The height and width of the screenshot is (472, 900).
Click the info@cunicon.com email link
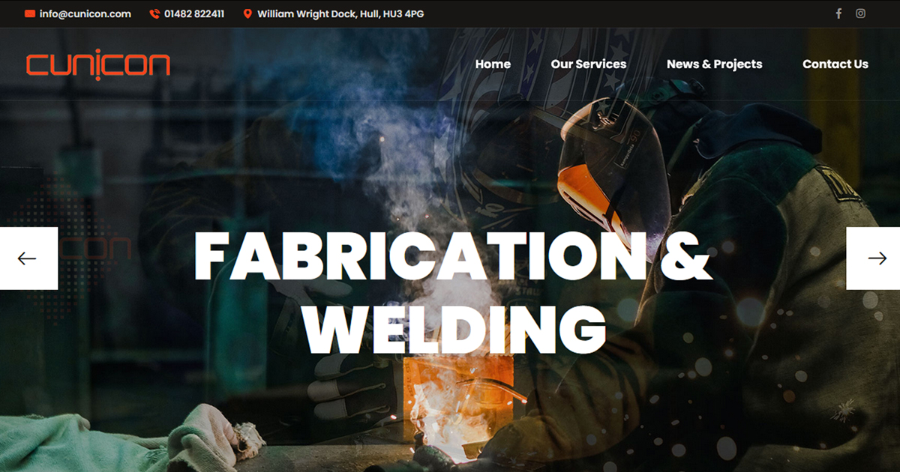click(85, 13)
